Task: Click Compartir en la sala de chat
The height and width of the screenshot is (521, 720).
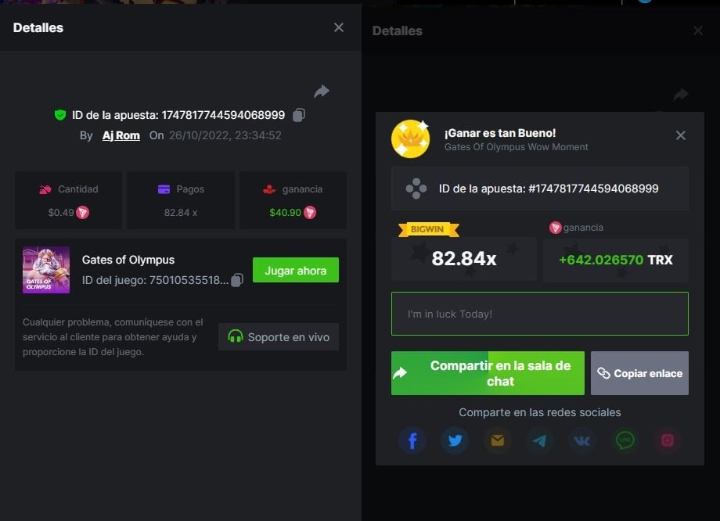Action: (488, 373)
